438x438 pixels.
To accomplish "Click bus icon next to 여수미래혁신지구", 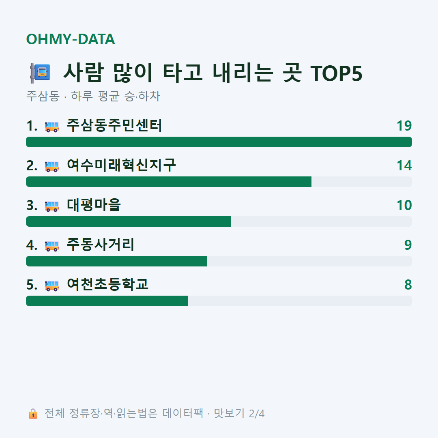I will 52,166.
